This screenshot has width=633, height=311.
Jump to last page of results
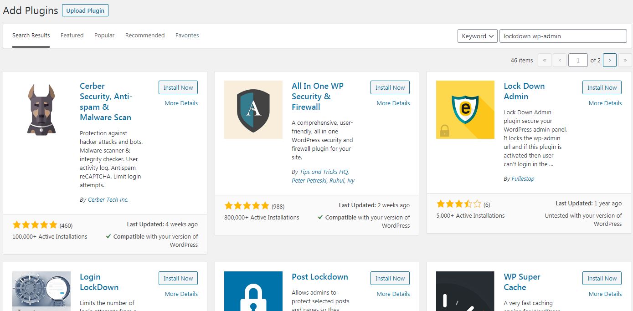tap(625, 60)
